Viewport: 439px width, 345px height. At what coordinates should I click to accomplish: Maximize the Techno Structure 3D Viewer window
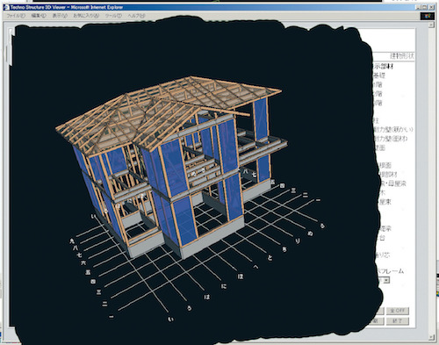click(x=425, y=7)
